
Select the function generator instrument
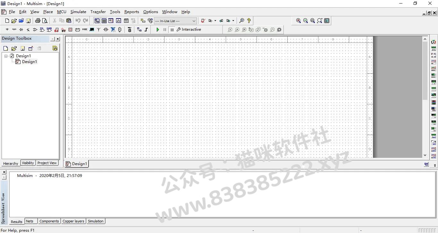pos(434,48)
